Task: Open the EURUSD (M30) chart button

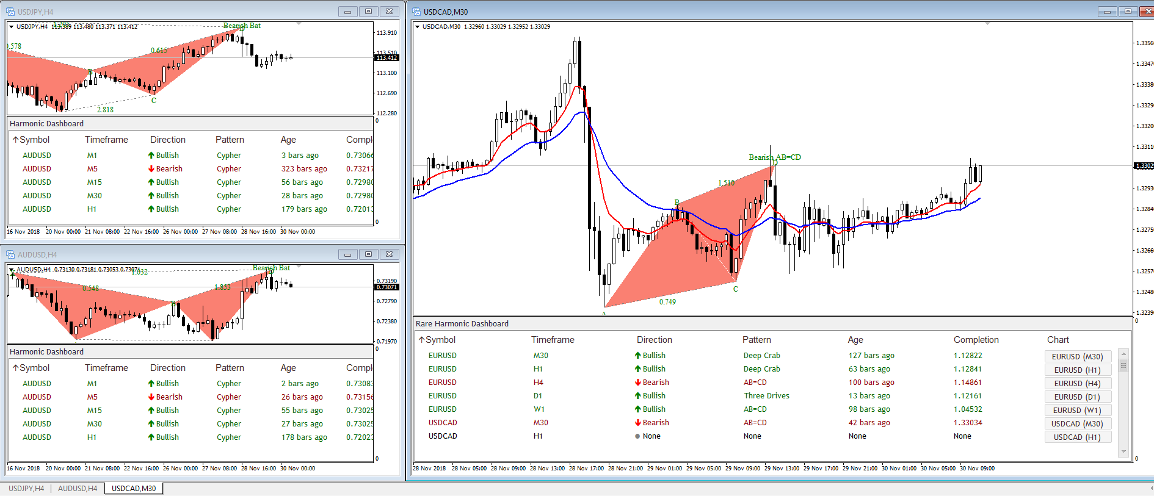Action: [x=1078, y=357]
